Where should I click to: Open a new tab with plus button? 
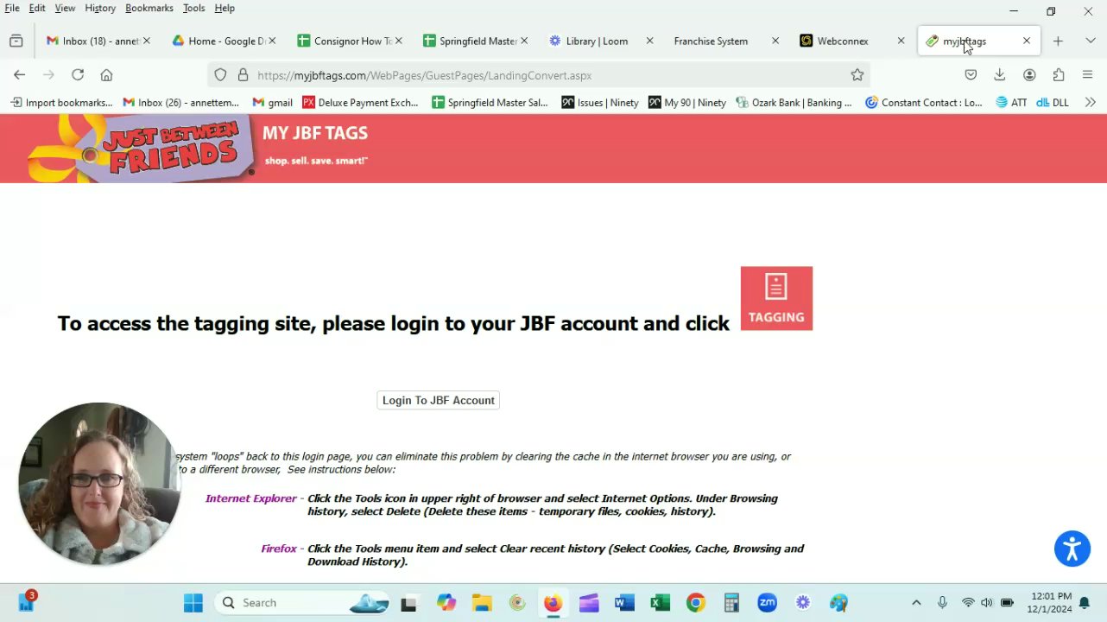point(1058,41)
